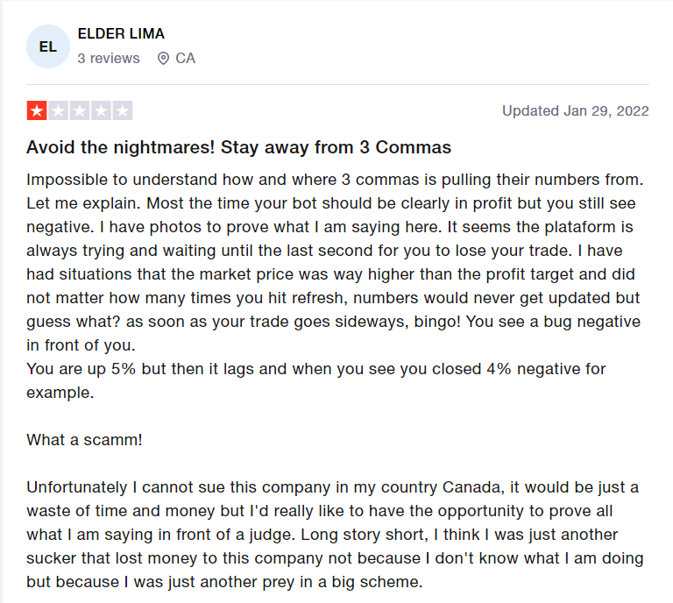Click the 'Updated Jan 29, 2022' date
Image resolution: width=673 pixels, height=603 pixels.
[x=576, y=110]
